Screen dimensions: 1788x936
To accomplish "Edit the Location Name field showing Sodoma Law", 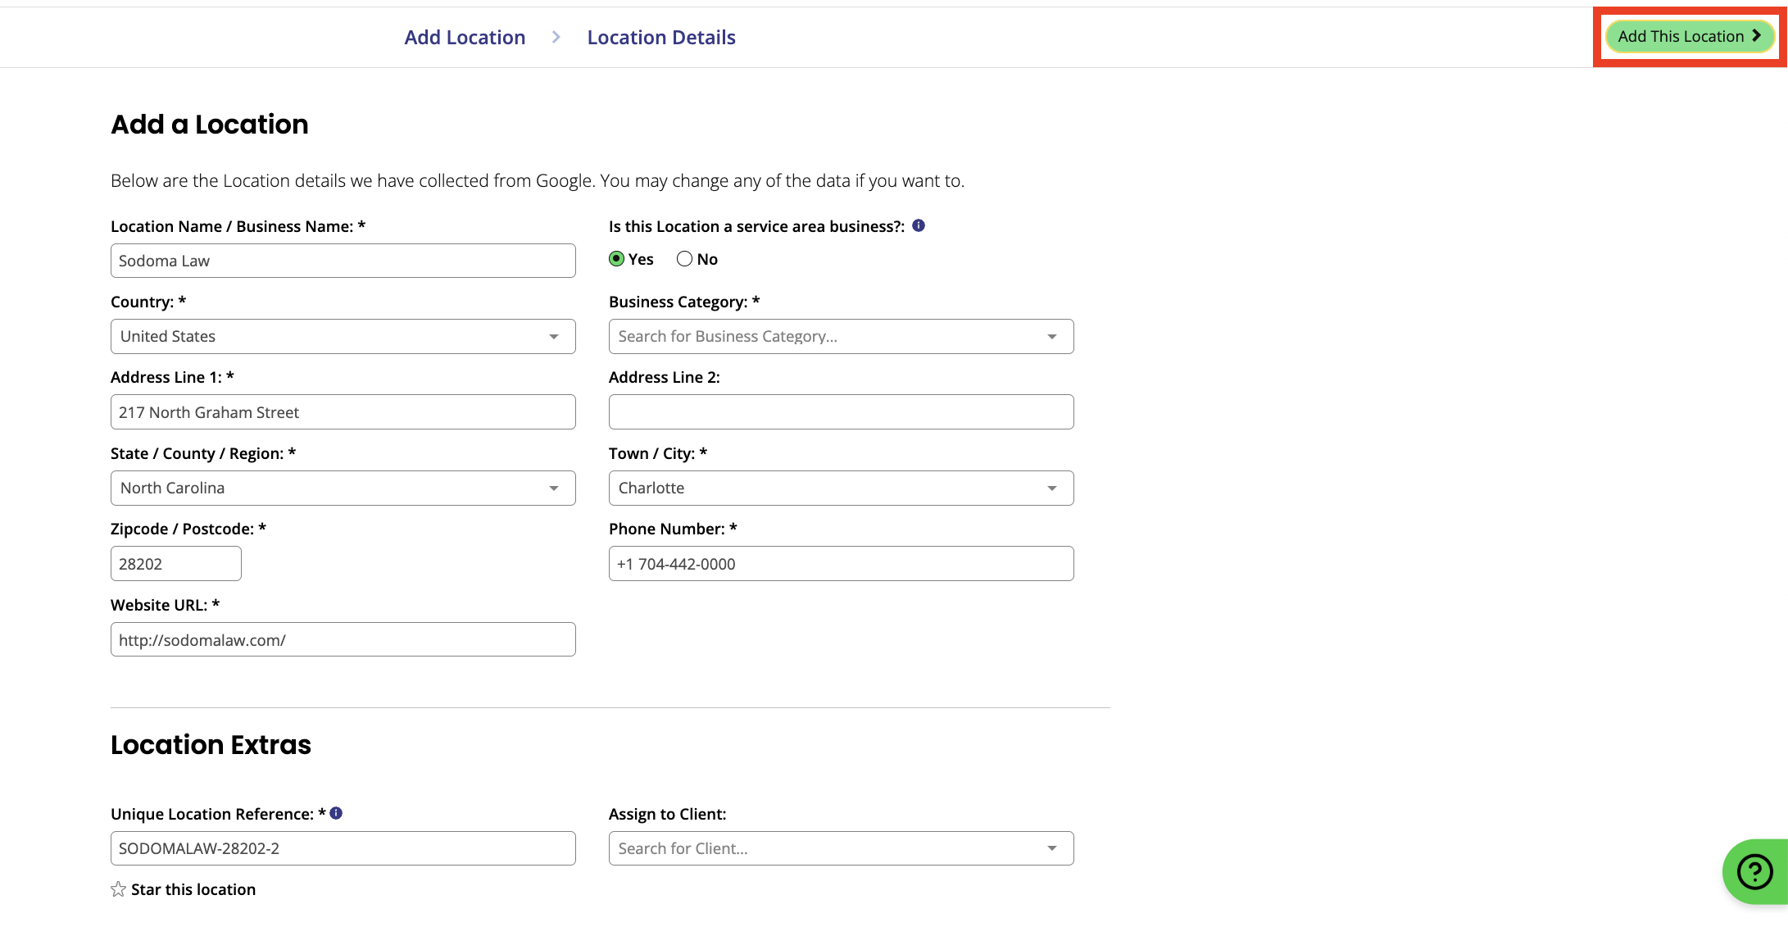I will pos(343,260).
